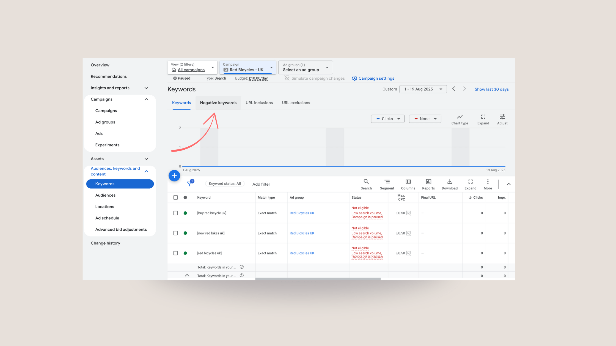Screen dimensions: 616x346
Task: Switch to the Negative keywords tab
Action: [x=218, y=102]
